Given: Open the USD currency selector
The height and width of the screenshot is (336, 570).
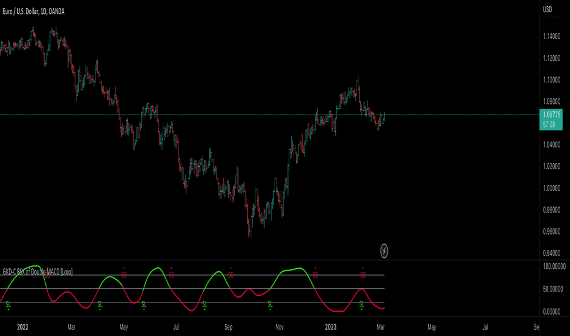Looking at the screenshot, I should click(547, 9).
